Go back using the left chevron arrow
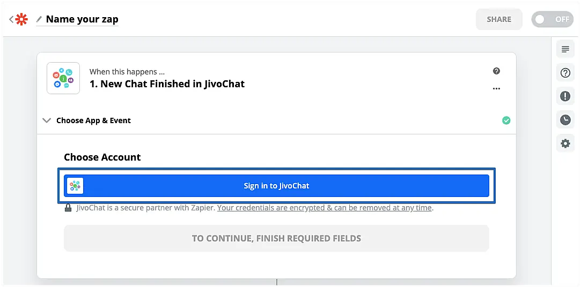The height and width of the screenshot is (288, 581). (x=11, y=20)
